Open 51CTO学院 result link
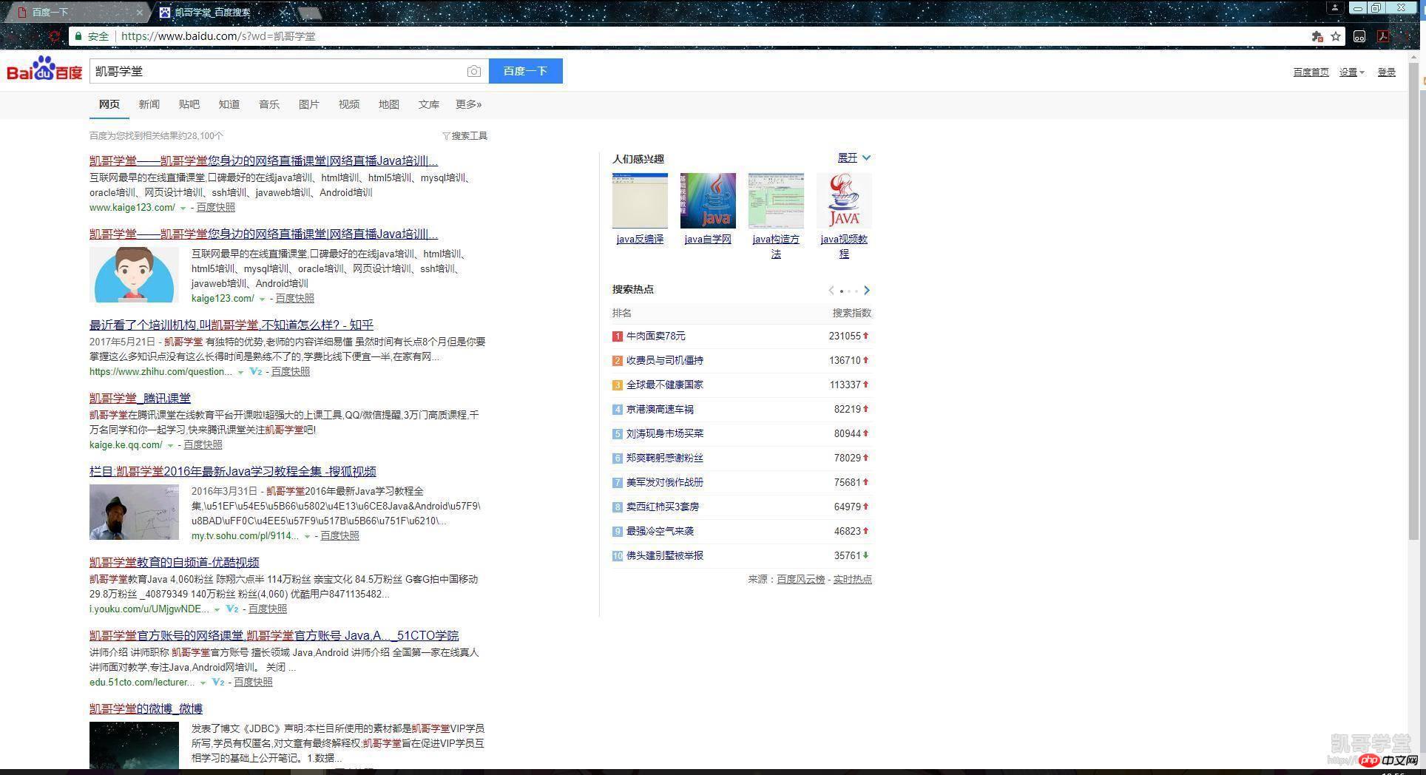This screenshot has height=775, width=1426. pyautogui.click(x=274, y=635)
